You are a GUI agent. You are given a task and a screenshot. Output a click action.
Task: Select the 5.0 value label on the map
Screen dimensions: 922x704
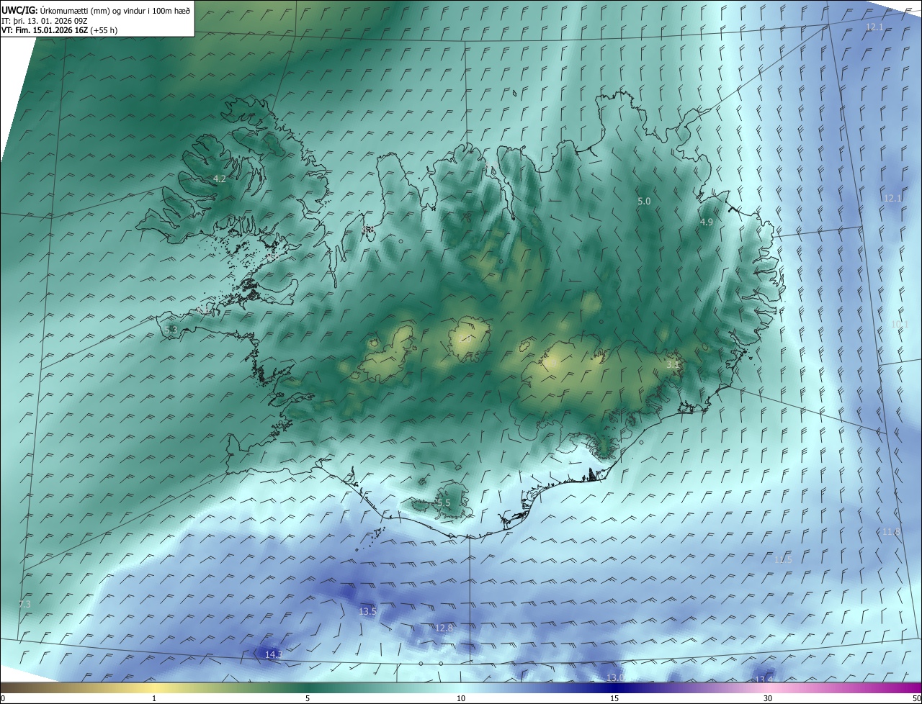pyautogui.click(x=644, y=202)
